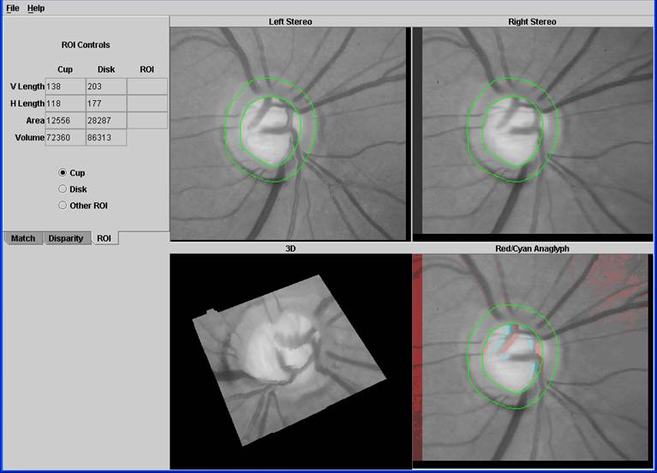Click the empty ROI V Length field
657x473 pixels.
tap(147, 87)
